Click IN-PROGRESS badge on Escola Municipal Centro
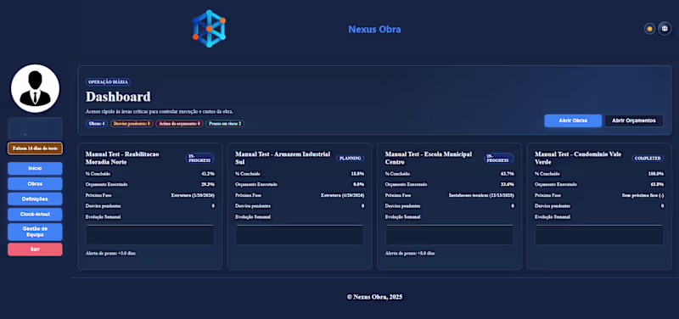 (x=499, y=159)
